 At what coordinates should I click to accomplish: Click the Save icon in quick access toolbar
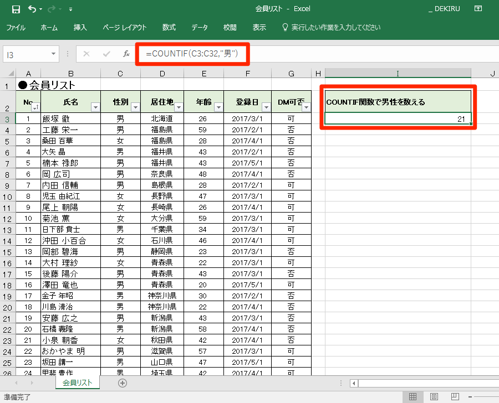[16, 9]
